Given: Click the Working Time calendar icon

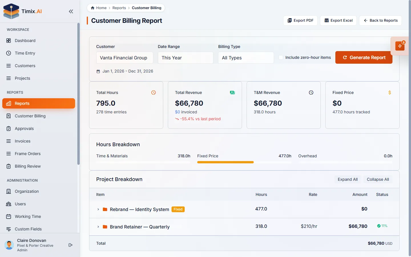Looking at the screenshot, I should pyautogui.click(x=9, y=216).
